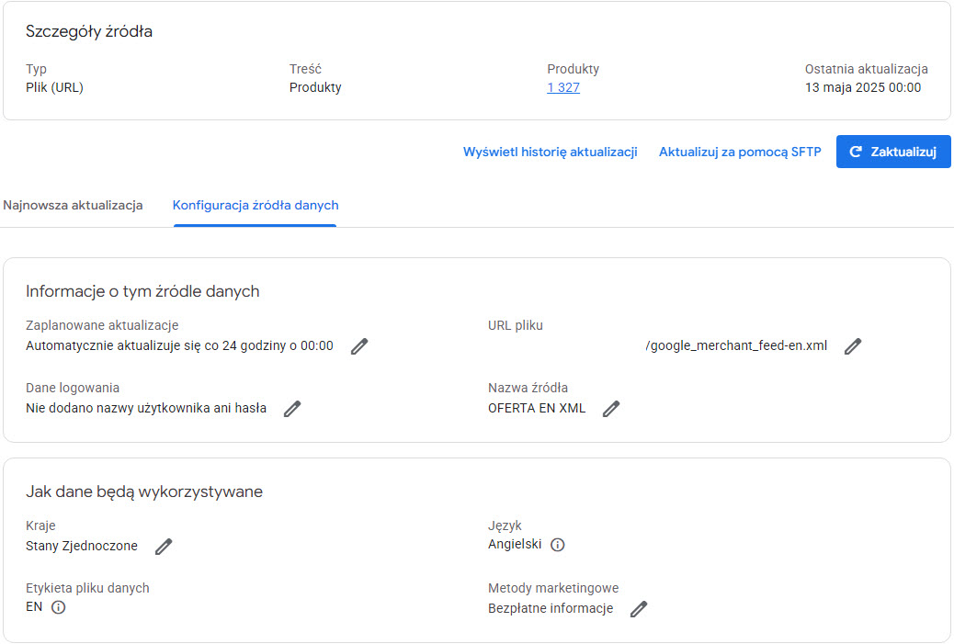Click the Nie dodano nazwy użytkownika text
Viewport: 954px width, 644px height.
146,409
